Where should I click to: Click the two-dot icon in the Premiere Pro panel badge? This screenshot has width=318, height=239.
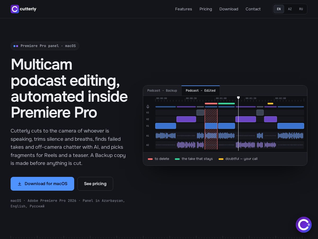click(x=16, y=46)
